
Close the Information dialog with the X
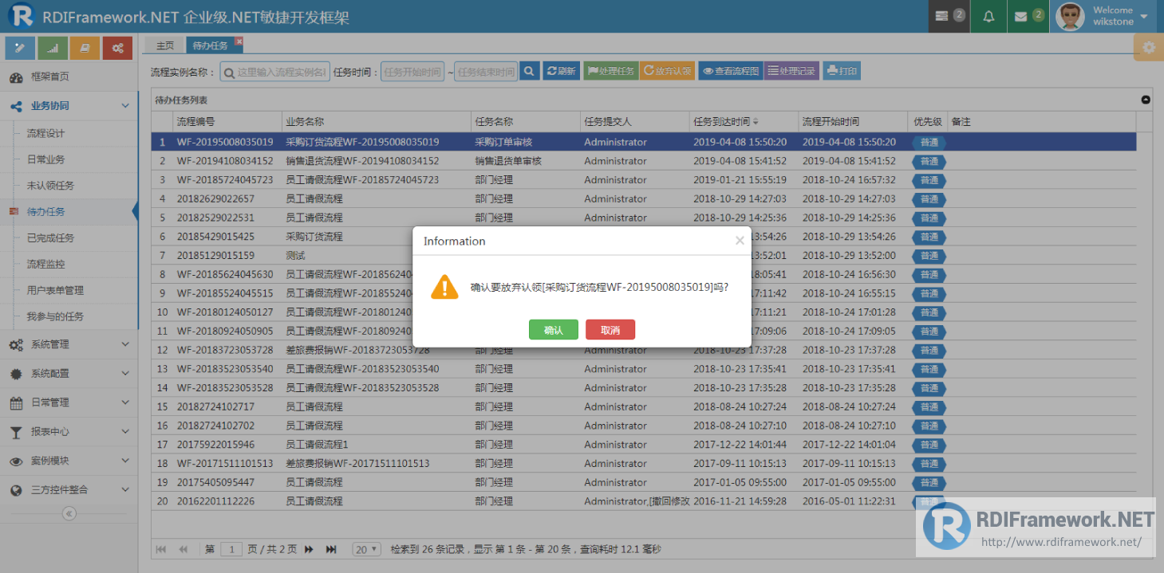click(x=740, y=241)
